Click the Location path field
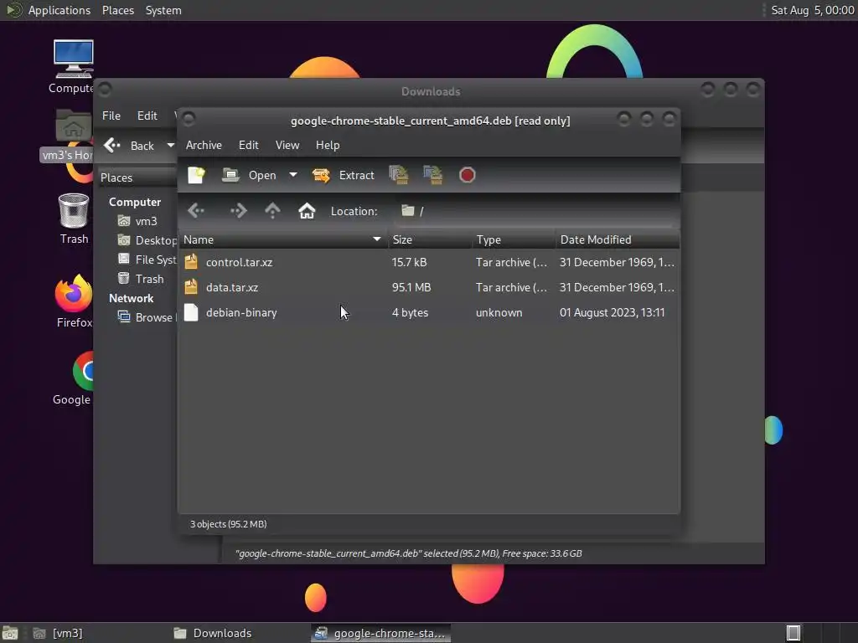This screenshot has height=643, width=858. click(x=536, y=211)
